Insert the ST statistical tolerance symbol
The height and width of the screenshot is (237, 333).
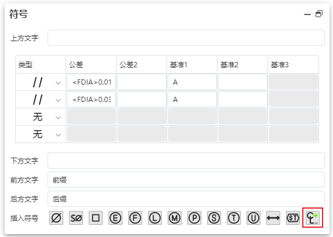(x=293, y=218)
